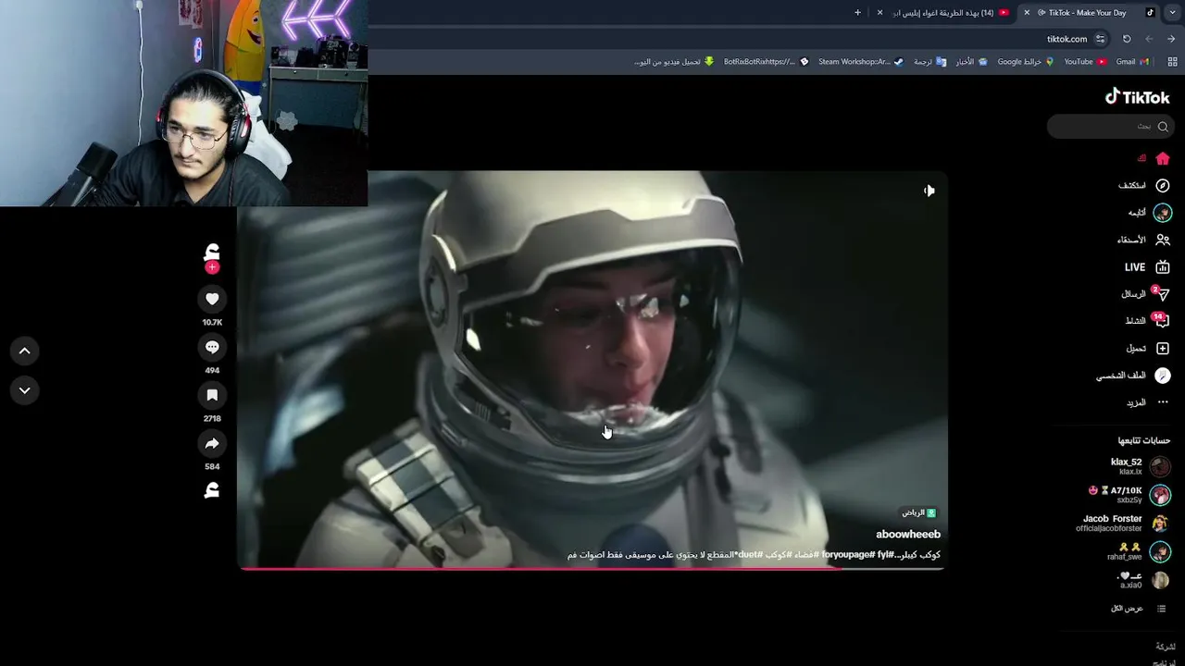Open the News (الأخبار) bookmark
Image resolution: width=1185 pixels, height=666 pixels.
pos(971,62)
